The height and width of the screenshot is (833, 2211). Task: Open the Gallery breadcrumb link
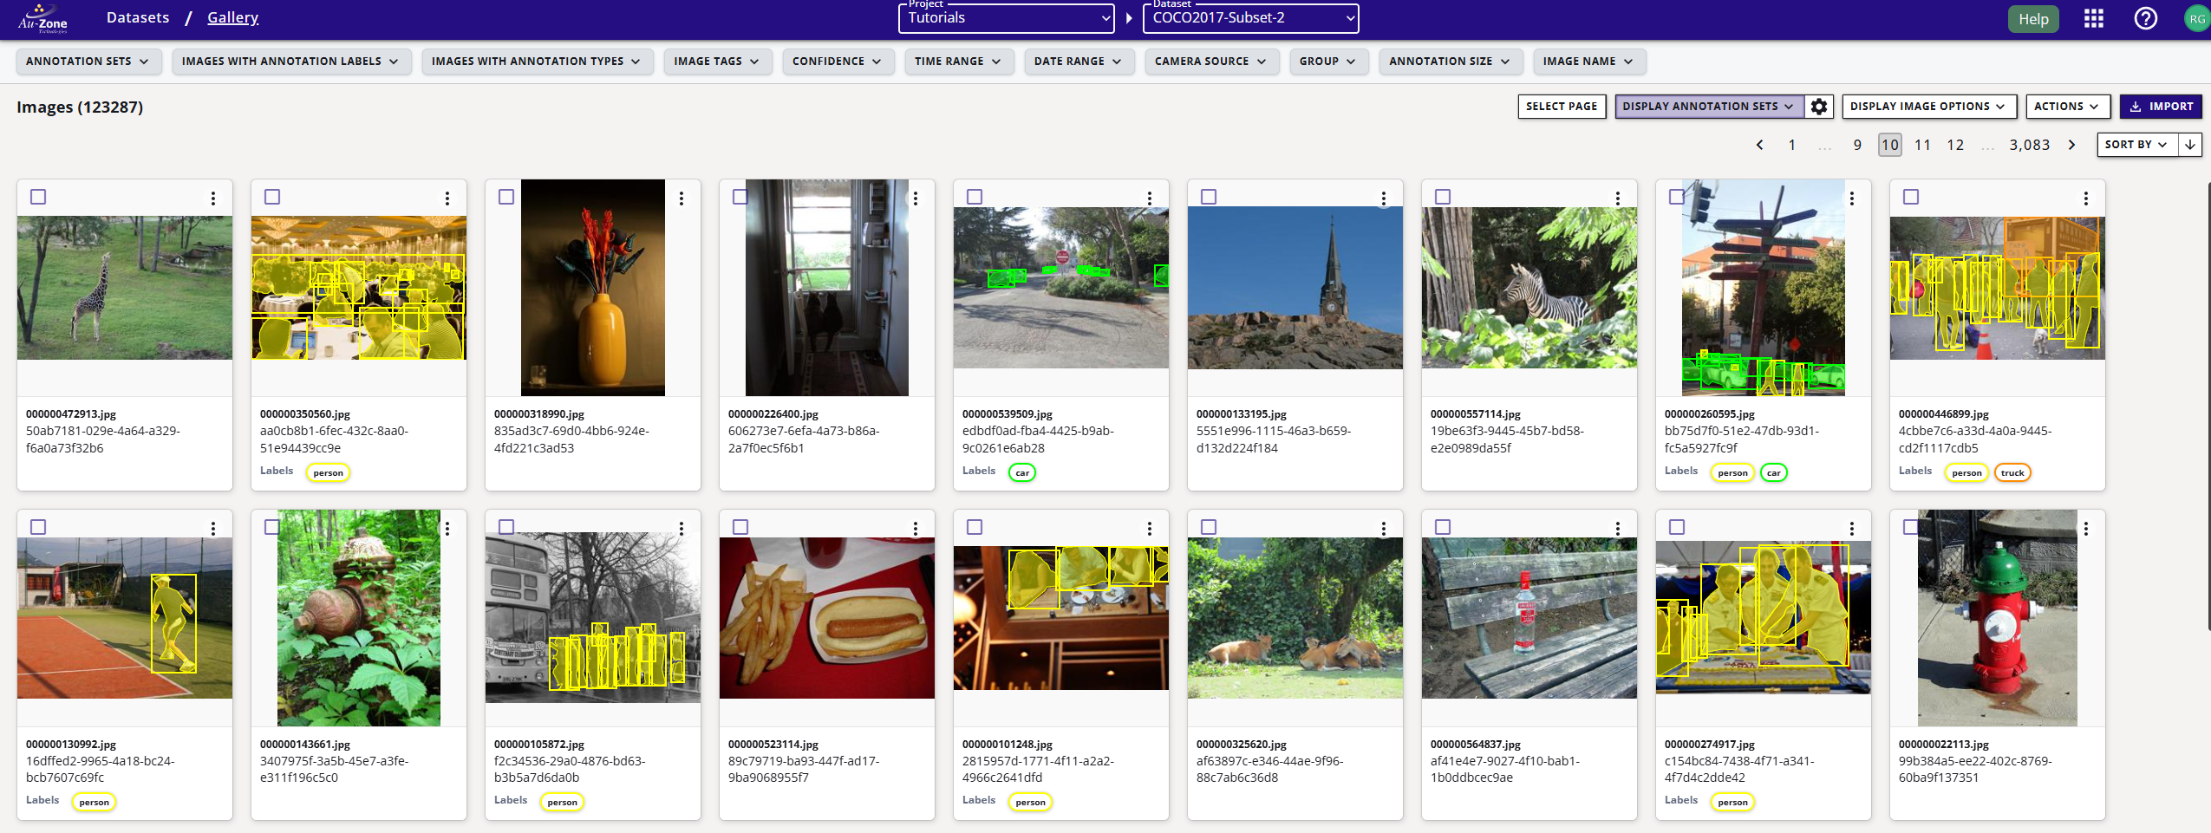click(x=232, y=17)
